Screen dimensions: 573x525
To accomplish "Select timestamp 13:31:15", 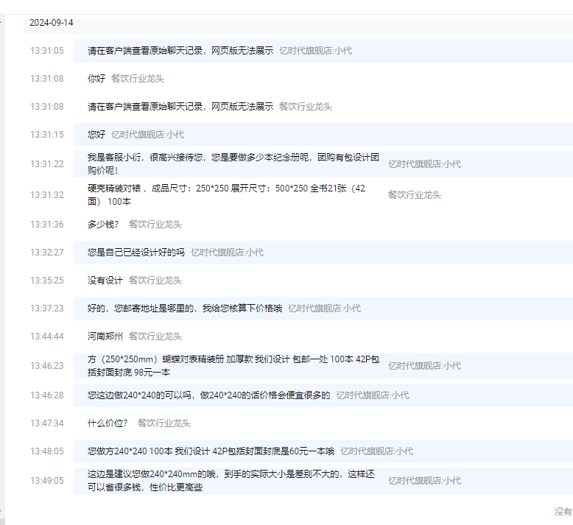I will tap(47, 135).
